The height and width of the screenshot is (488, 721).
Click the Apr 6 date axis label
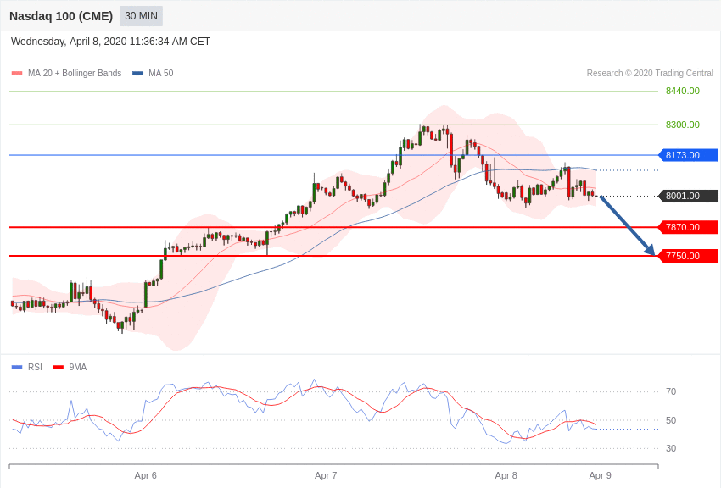point(145,475)
